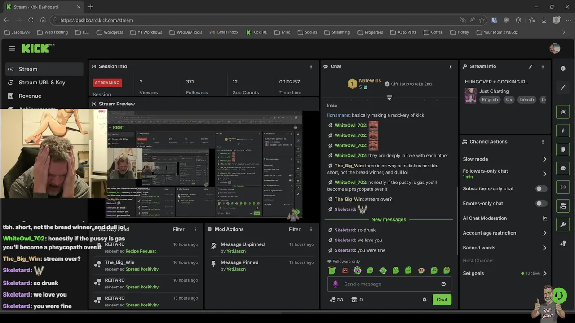Open Mod Actions Filter dropdown
Image resolution: width=575 pixels, height=323 pixels.
click(x=294, y=229)
